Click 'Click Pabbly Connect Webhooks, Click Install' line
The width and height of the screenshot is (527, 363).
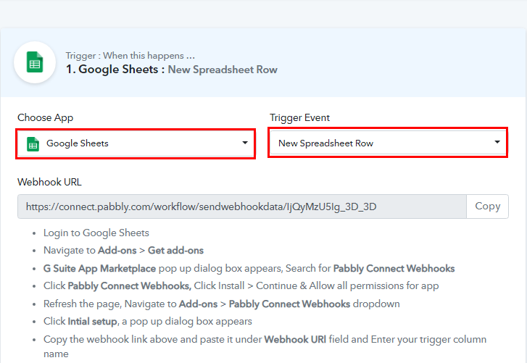(241, 286)
